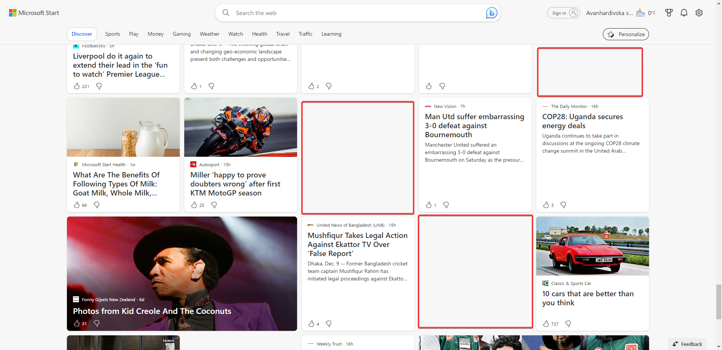Viewport: 722px width, 350px height.
Task: Click the Feedback icon at bottom right
Action: (x=674, y=344)
